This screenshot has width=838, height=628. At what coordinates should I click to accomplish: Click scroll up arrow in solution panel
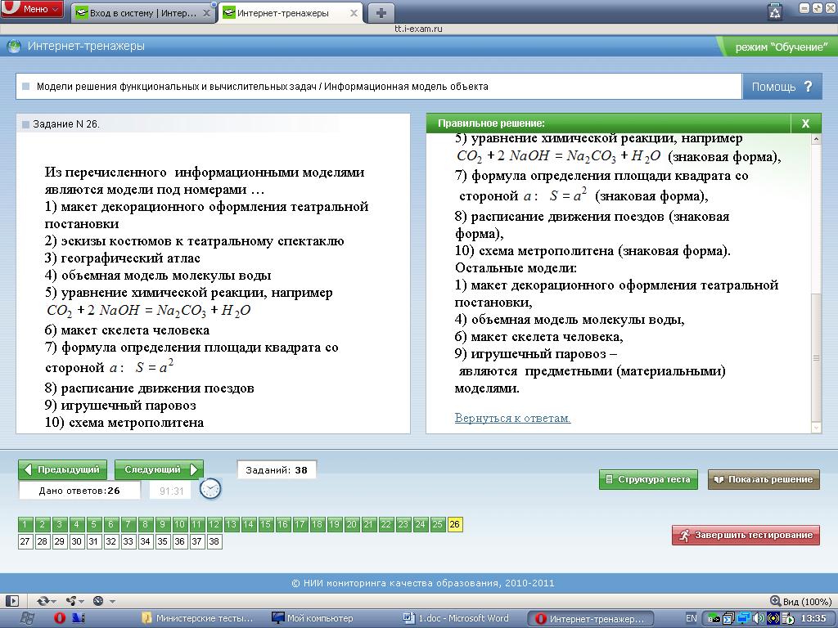(816, 139)
